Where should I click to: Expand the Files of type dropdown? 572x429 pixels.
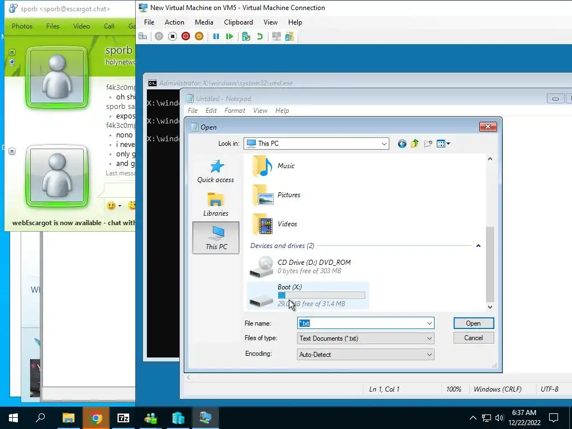pos(430,339)
